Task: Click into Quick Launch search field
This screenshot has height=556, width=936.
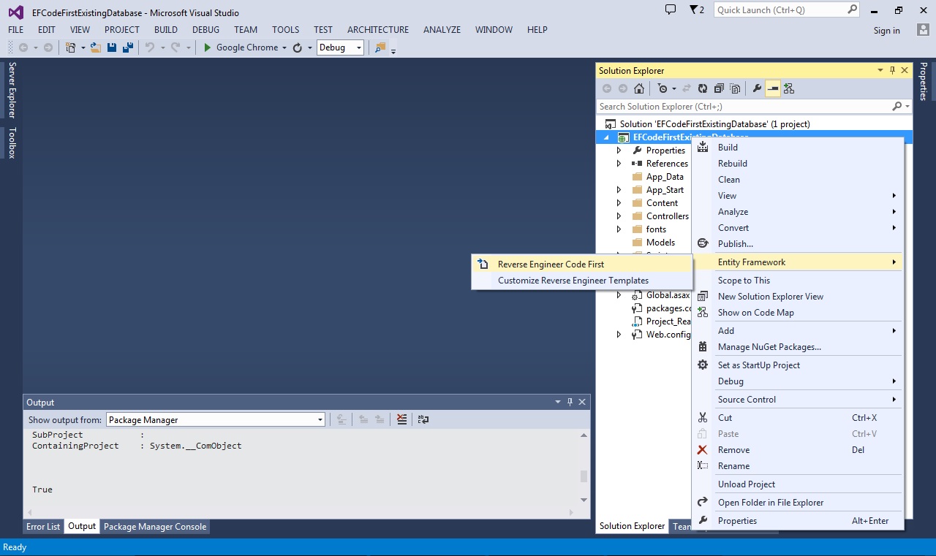Action: [x=780, y=10]
